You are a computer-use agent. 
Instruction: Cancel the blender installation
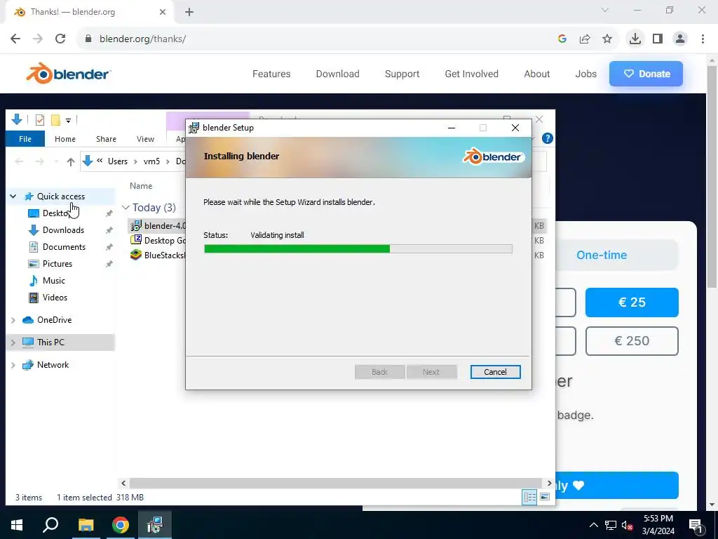point(495,372)
